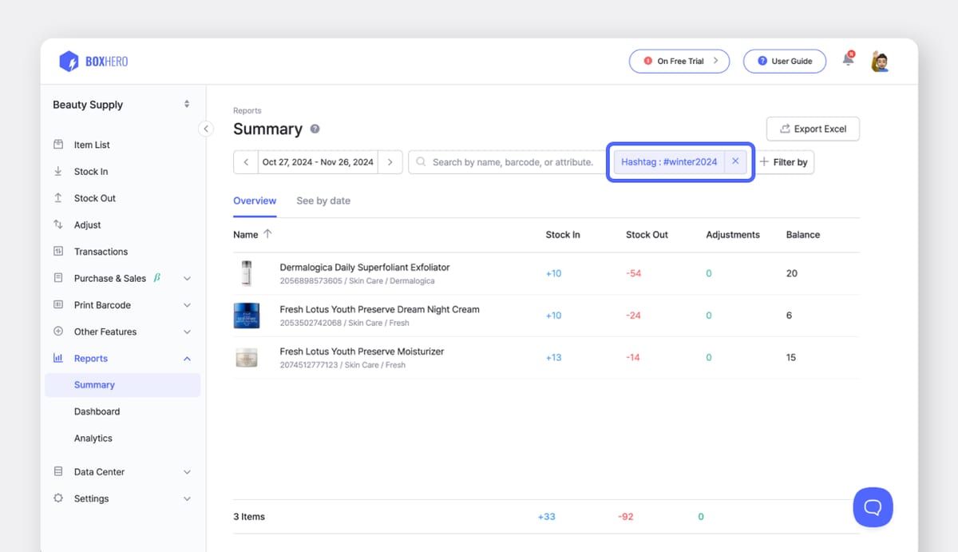This screenshot has width=958, height=552.
Task: Switch to the See by date tab
Action: coord(323,201)
